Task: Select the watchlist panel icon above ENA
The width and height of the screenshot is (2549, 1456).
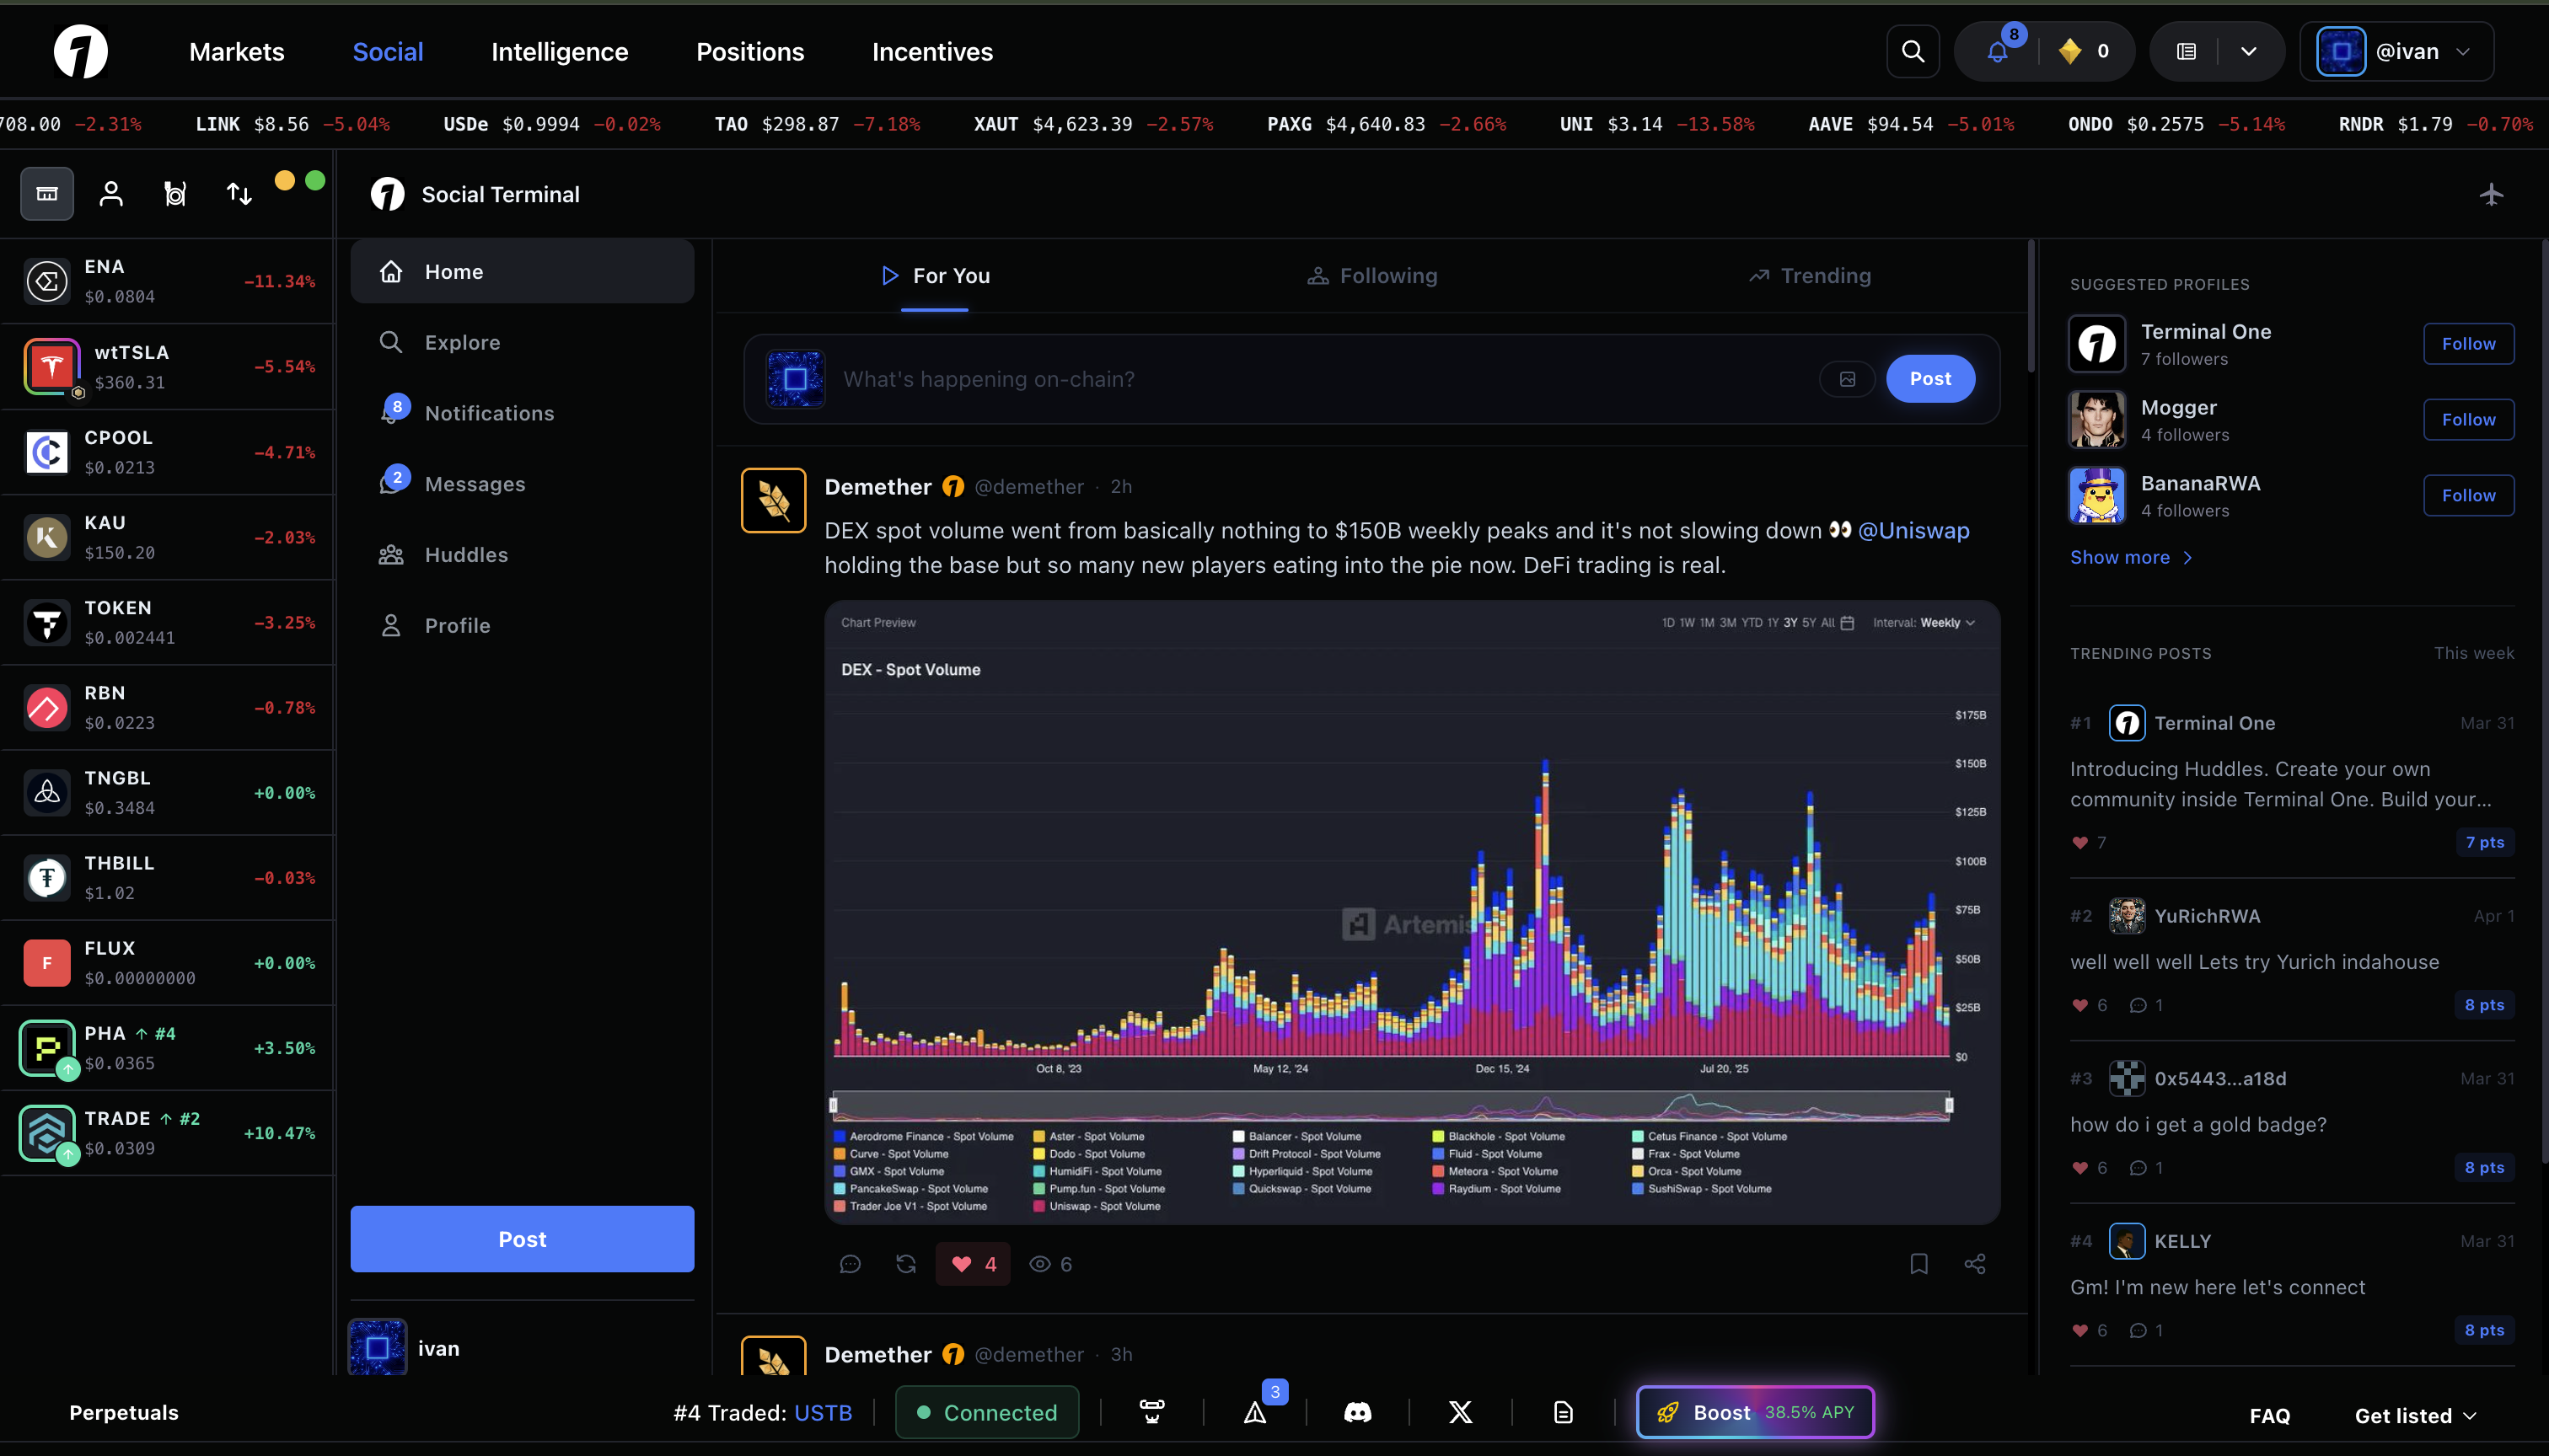Action: [x=47, y=193]
